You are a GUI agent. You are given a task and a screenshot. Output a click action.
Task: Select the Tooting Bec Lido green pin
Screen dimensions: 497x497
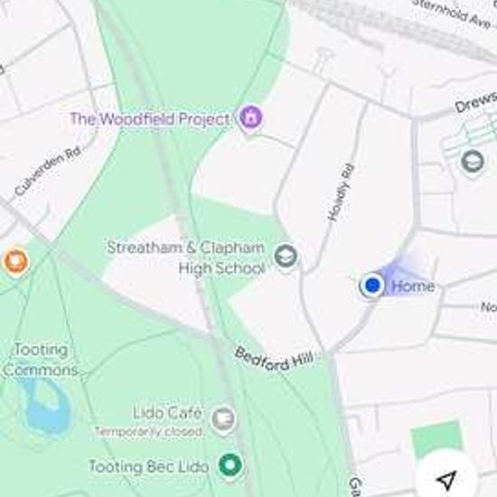[x=230, y=466]
